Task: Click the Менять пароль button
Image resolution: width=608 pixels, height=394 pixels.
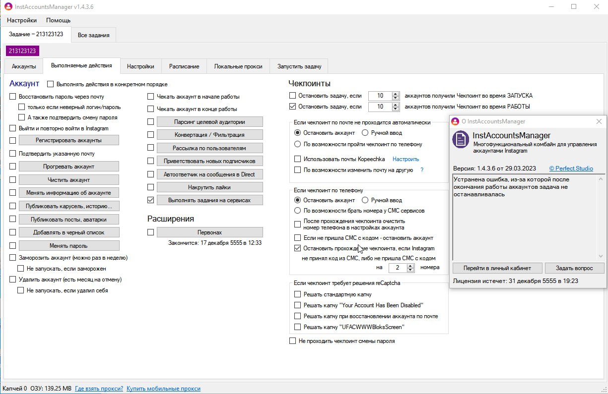Action: [x=69, y=246]
